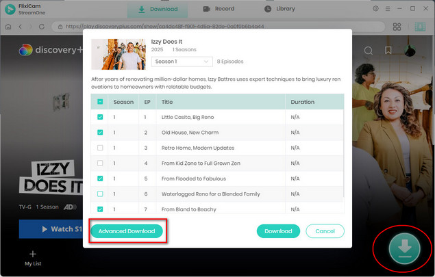This screenshot has width=435, height=277.
Task: Click the discovery+ bookmark icon
Action: [388, 51]
